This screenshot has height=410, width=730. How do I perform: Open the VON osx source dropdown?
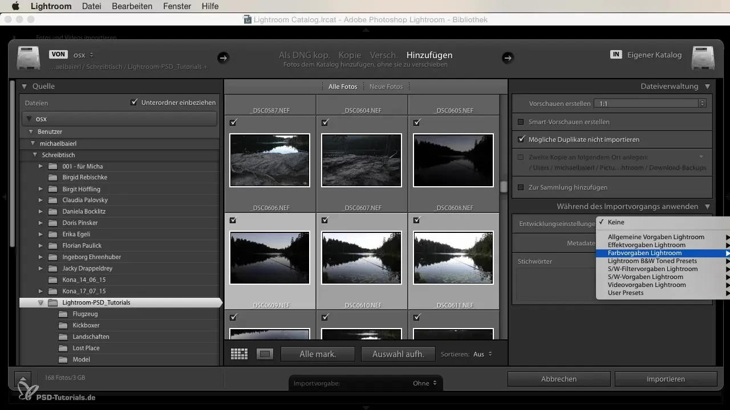tap(84, 55)
